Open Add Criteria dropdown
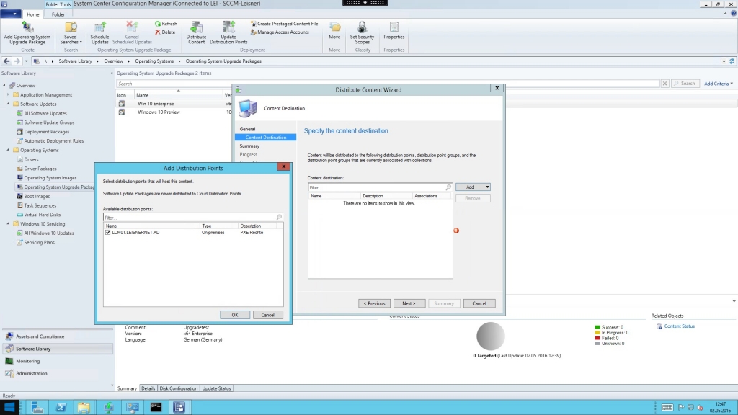This screenshot has width=738, height=415. pos(719,84)
